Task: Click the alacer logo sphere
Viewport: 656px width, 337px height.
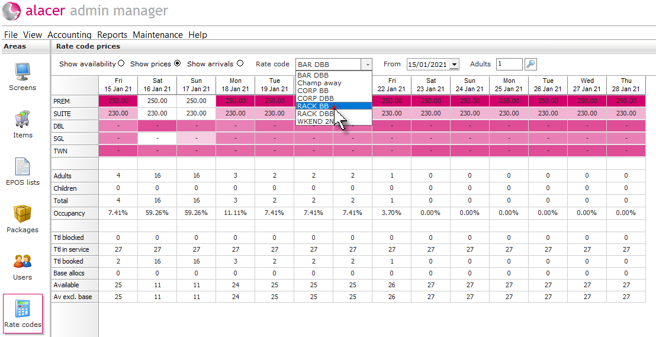Action: 11,11
